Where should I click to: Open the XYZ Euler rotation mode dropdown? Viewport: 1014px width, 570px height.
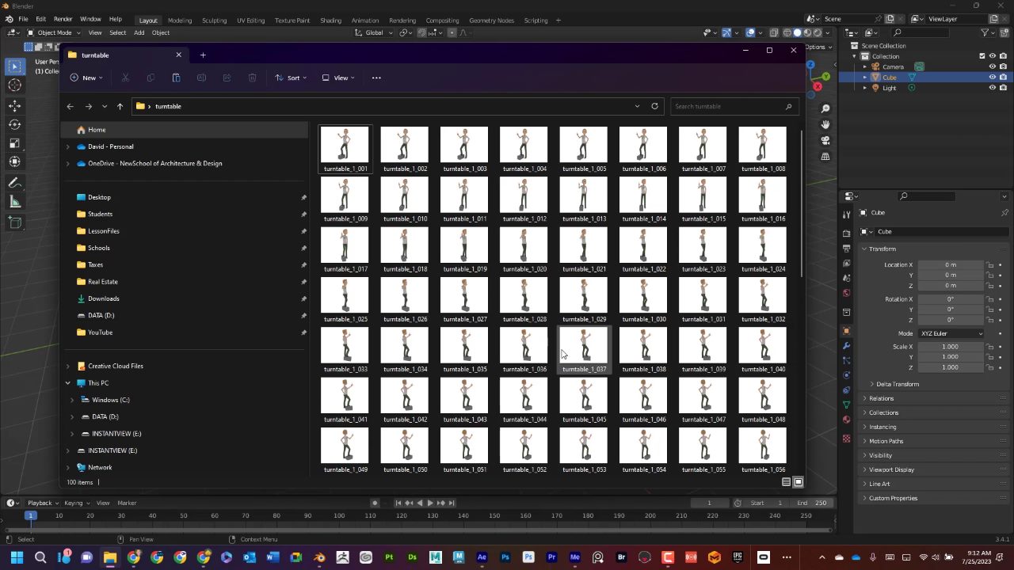coord(951,332)
